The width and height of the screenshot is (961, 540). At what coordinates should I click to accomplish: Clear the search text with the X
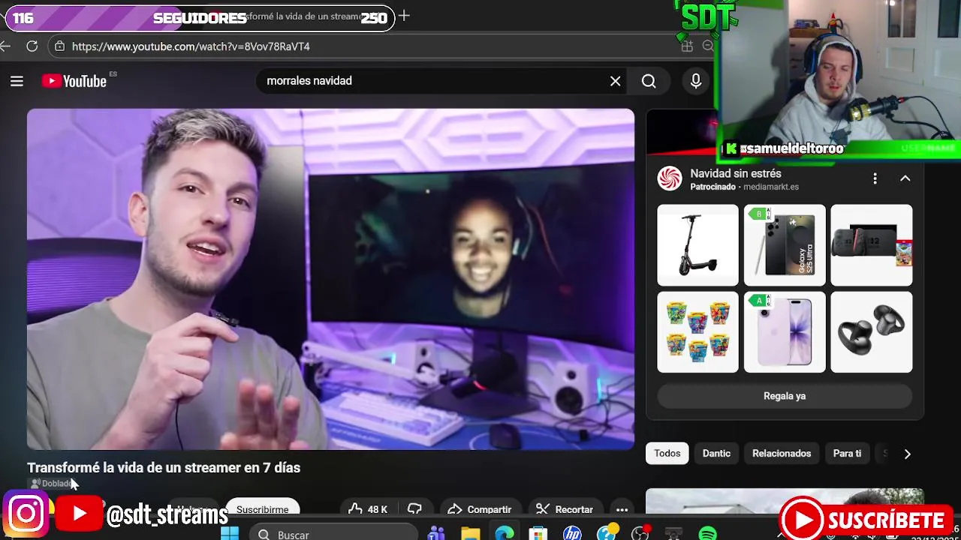pyautogui.click(x=615, y=81)
